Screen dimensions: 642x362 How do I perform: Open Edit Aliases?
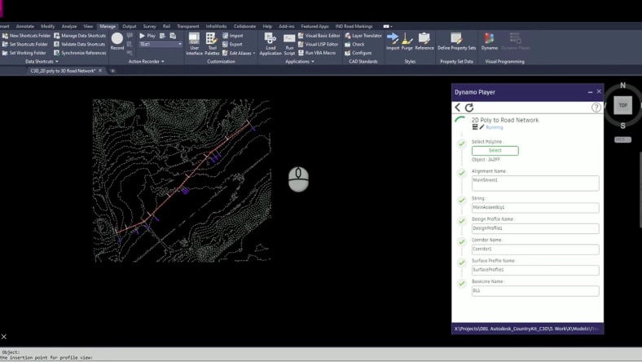point(237,53)
